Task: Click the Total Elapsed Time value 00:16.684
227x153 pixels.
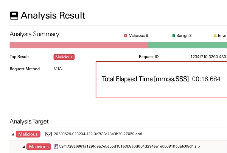Action: 206,79
